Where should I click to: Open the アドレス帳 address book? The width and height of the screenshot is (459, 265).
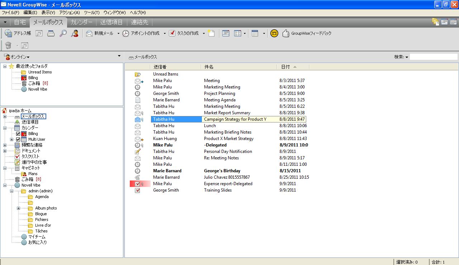pyautogui.click(x=18, y=33)
